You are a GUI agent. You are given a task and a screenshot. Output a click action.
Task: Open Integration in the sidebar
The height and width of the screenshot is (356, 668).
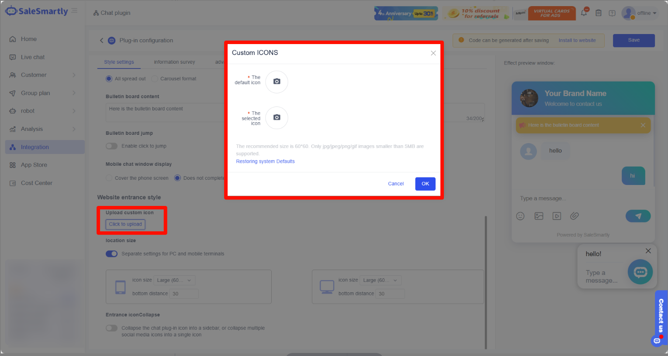(x=45, y=147)
